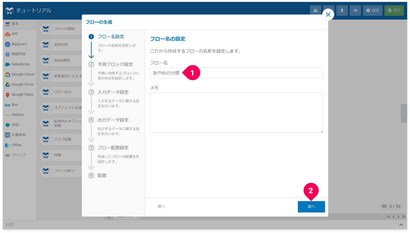Add a new tab with plus

109,217
